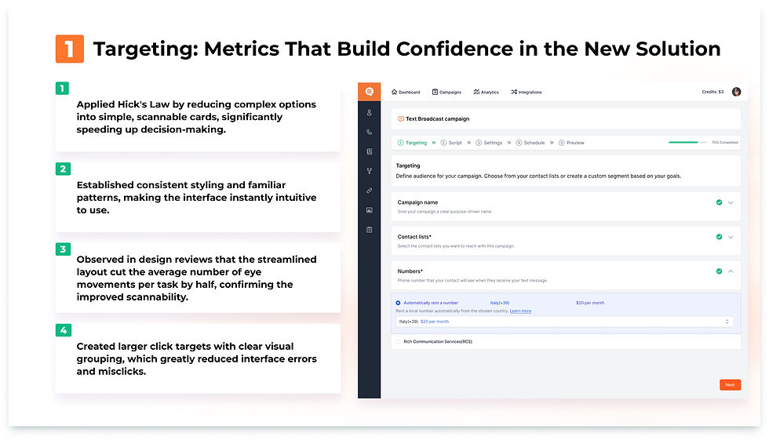The height and width of the screenshot is (440, 769).
Task: Select Automatically rent a number radio
Action: pyautogui.click(x=398, y=303)
